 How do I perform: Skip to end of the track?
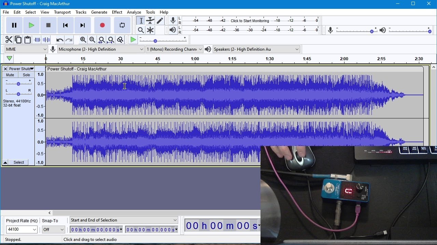(x=82, y=25)
